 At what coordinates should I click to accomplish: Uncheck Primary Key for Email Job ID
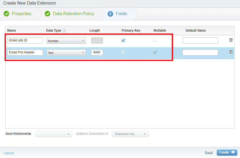coord(123,40)
